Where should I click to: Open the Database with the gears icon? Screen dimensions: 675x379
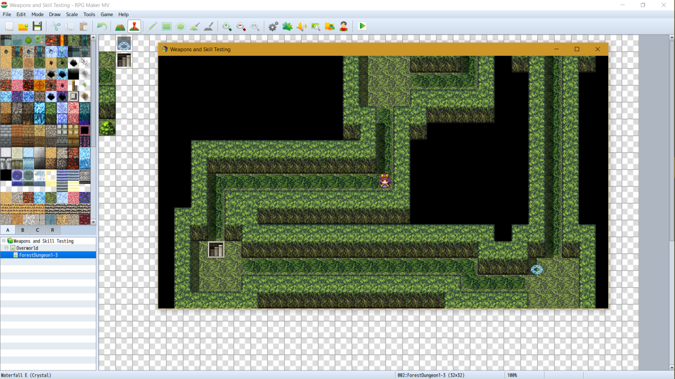coord(273,27)
